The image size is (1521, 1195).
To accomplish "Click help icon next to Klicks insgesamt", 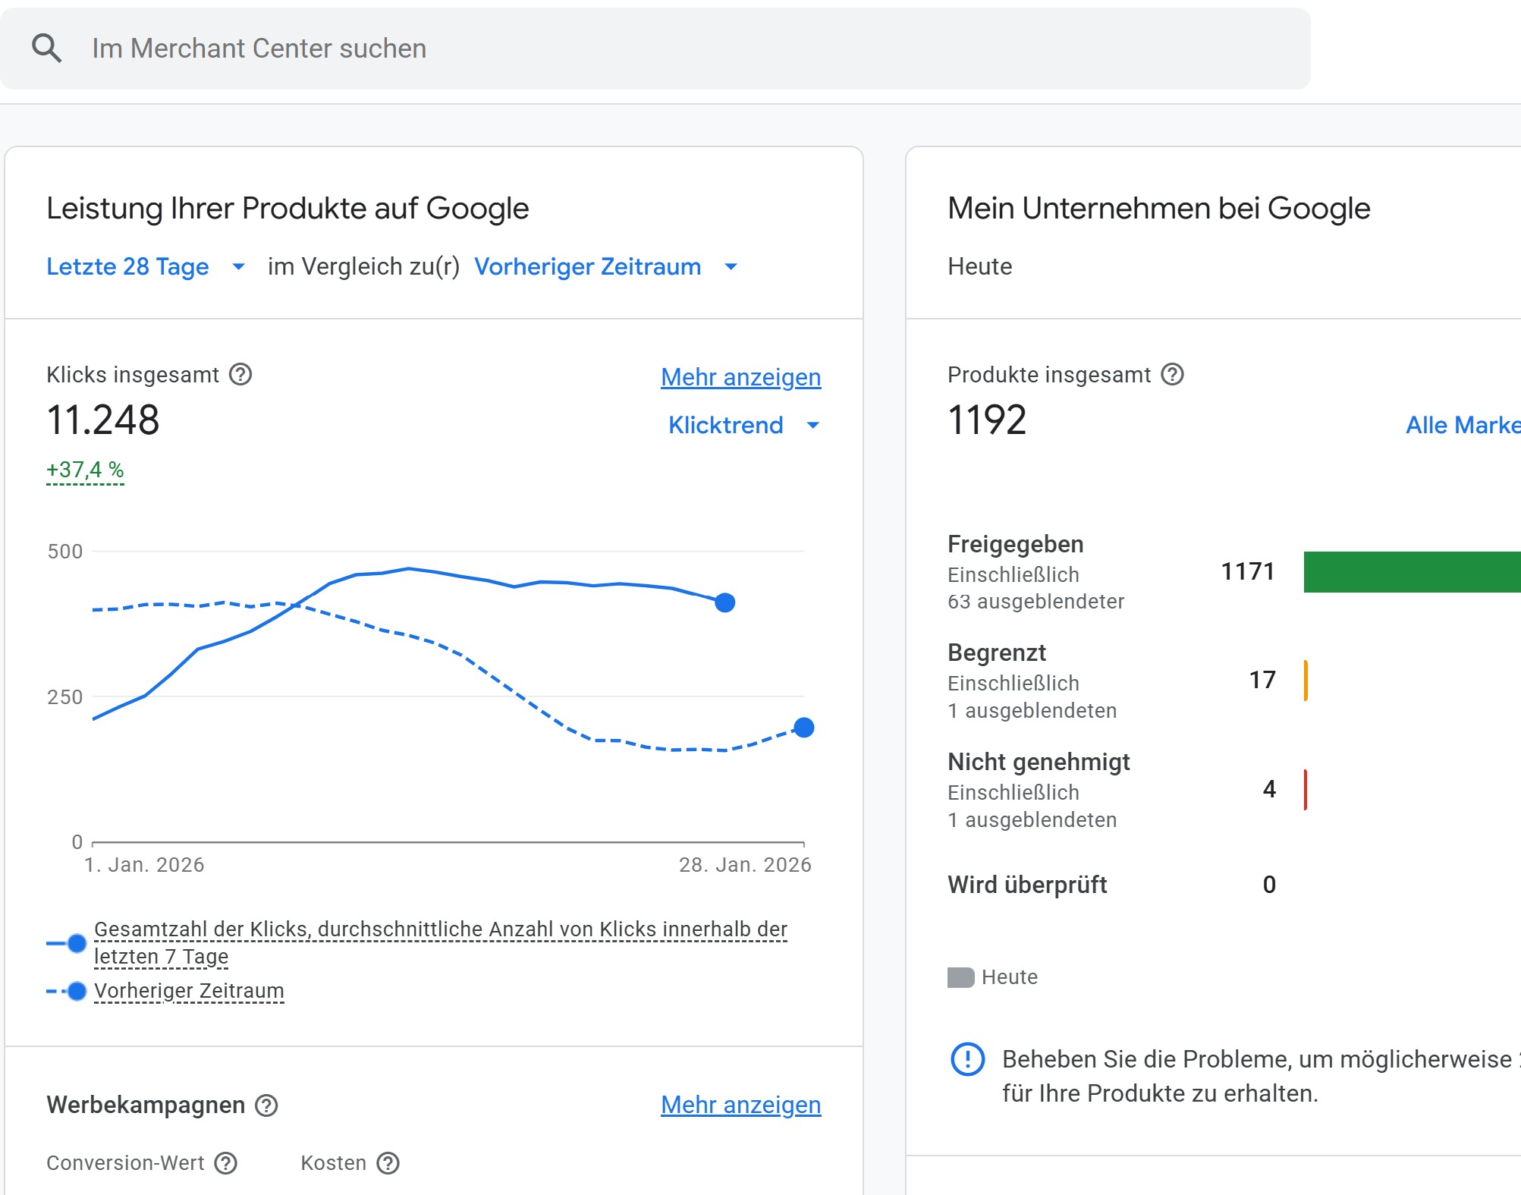I will pos(240,374).
